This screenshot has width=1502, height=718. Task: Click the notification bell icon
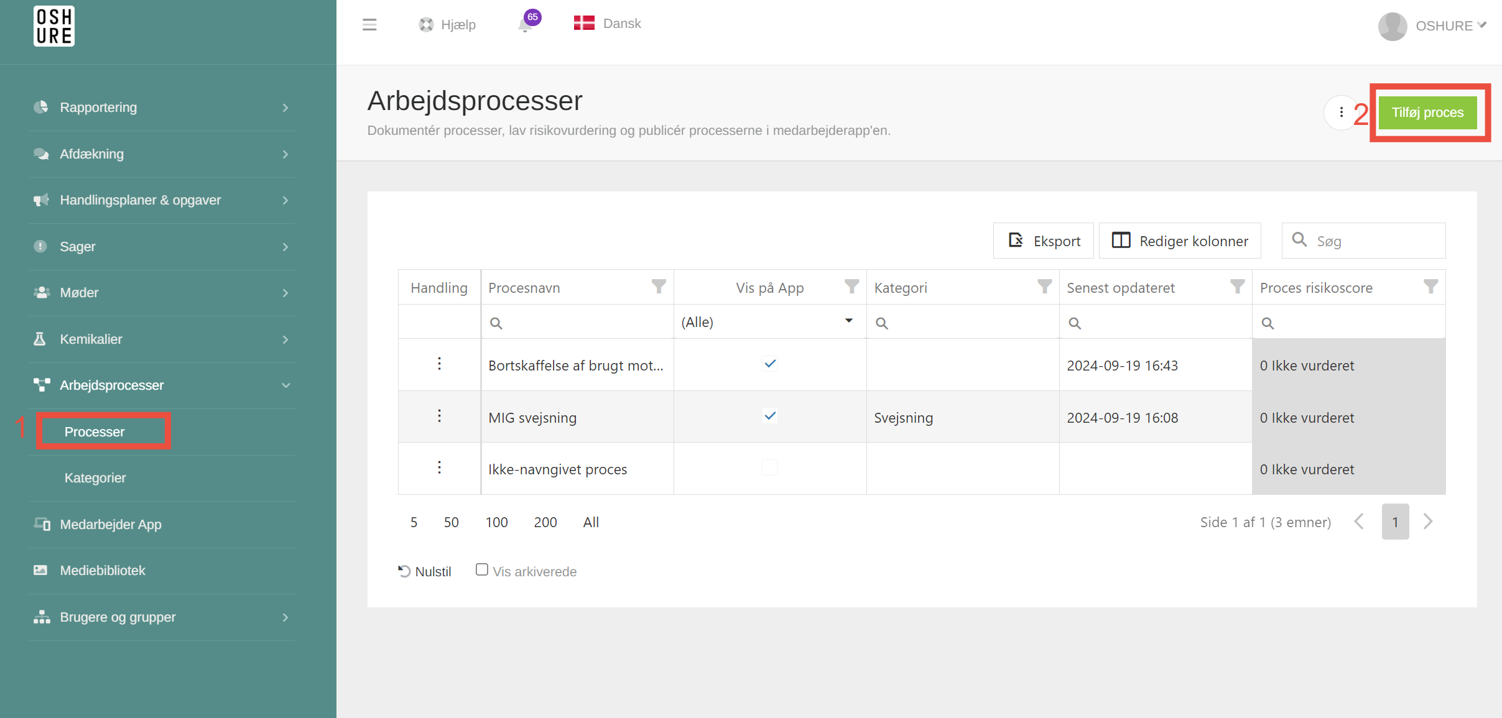click(x=526, y=25)
